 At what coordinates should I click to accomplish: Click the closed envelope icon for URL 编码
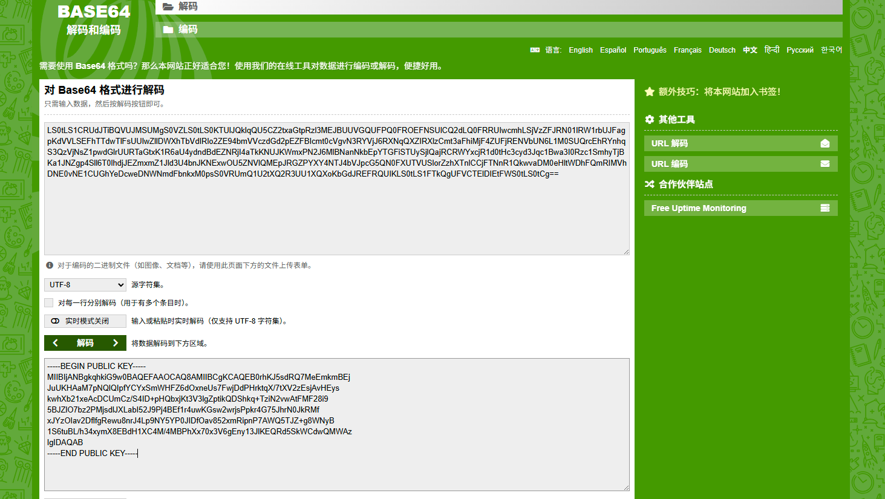(825, 164)
